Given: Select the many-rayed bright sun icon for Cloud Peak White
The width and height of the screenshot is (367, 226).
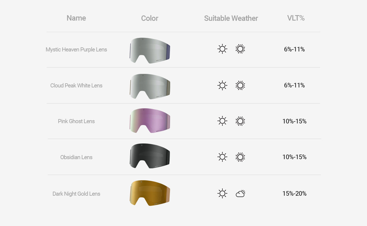Looking at the screenshot, I should coord(240,85).
